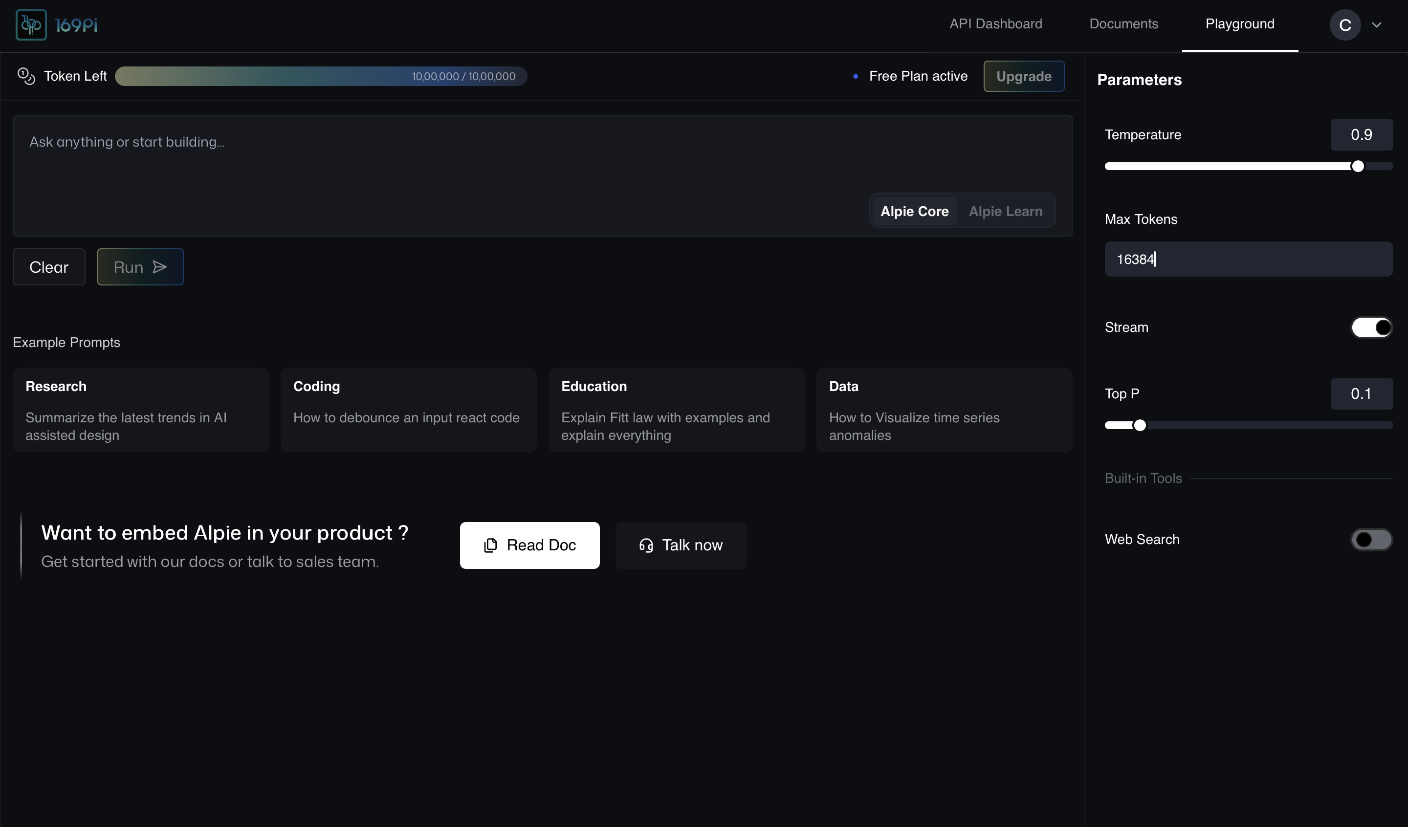Click the send arrow inside the Run button
1408x827 pixels.
160,266
